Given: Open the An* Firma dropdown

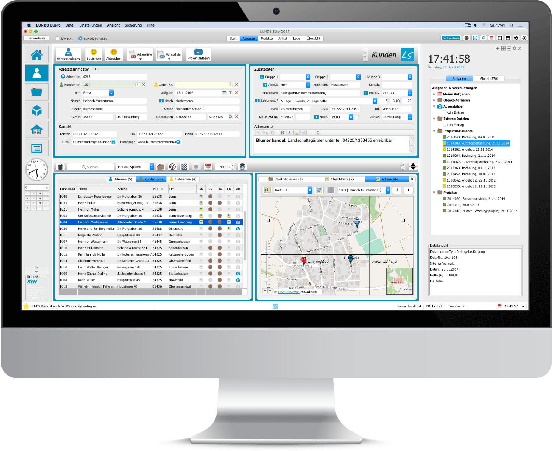Looking at the screenshot, I should coord(112,93).
